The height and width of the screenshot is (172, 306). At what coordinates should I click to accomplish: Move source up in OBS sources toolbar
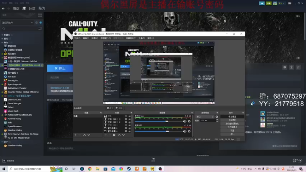119,135
